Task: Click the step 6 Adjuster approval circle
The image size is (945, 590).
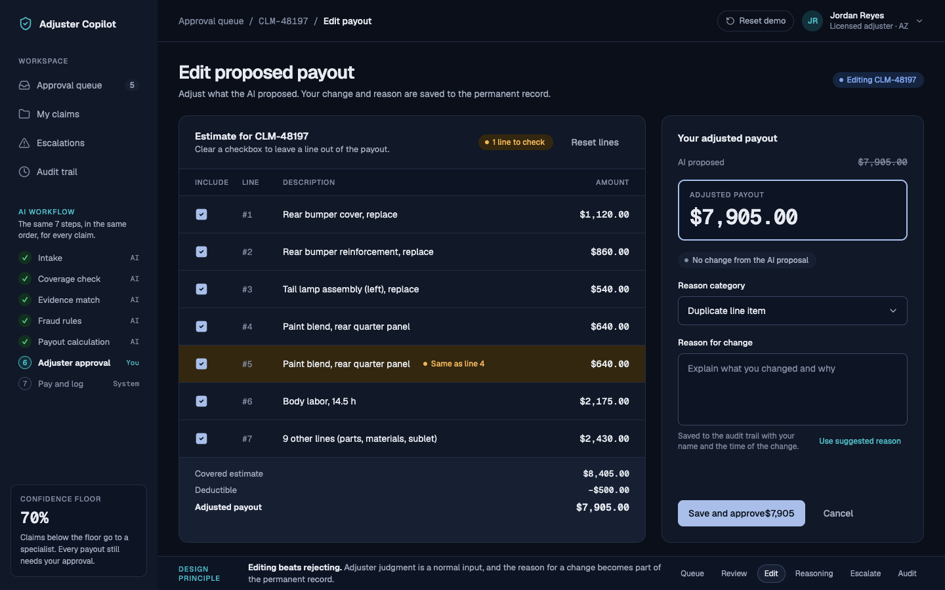Action: tap(25, 363)
